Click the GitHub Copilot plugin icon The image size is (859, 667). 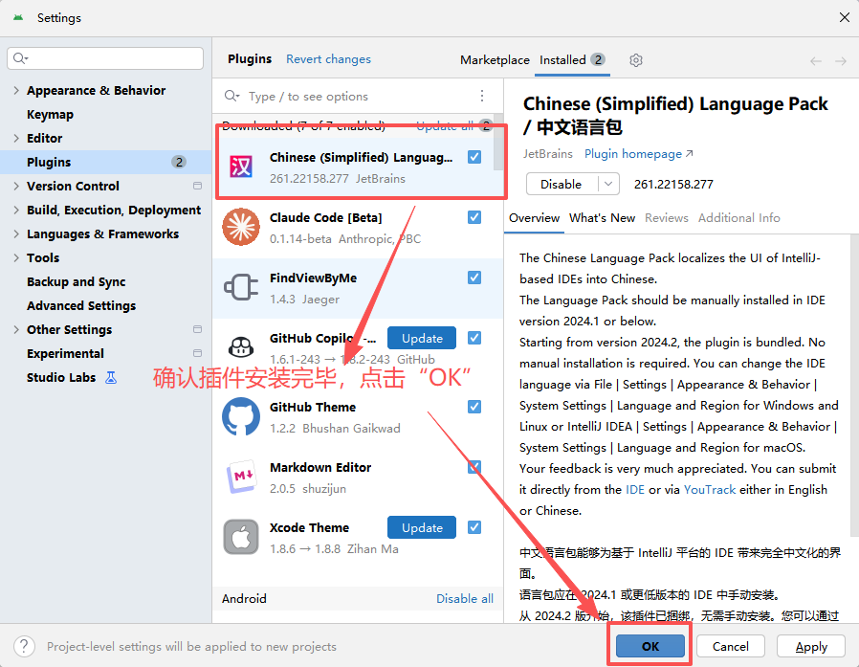(241, 346)
